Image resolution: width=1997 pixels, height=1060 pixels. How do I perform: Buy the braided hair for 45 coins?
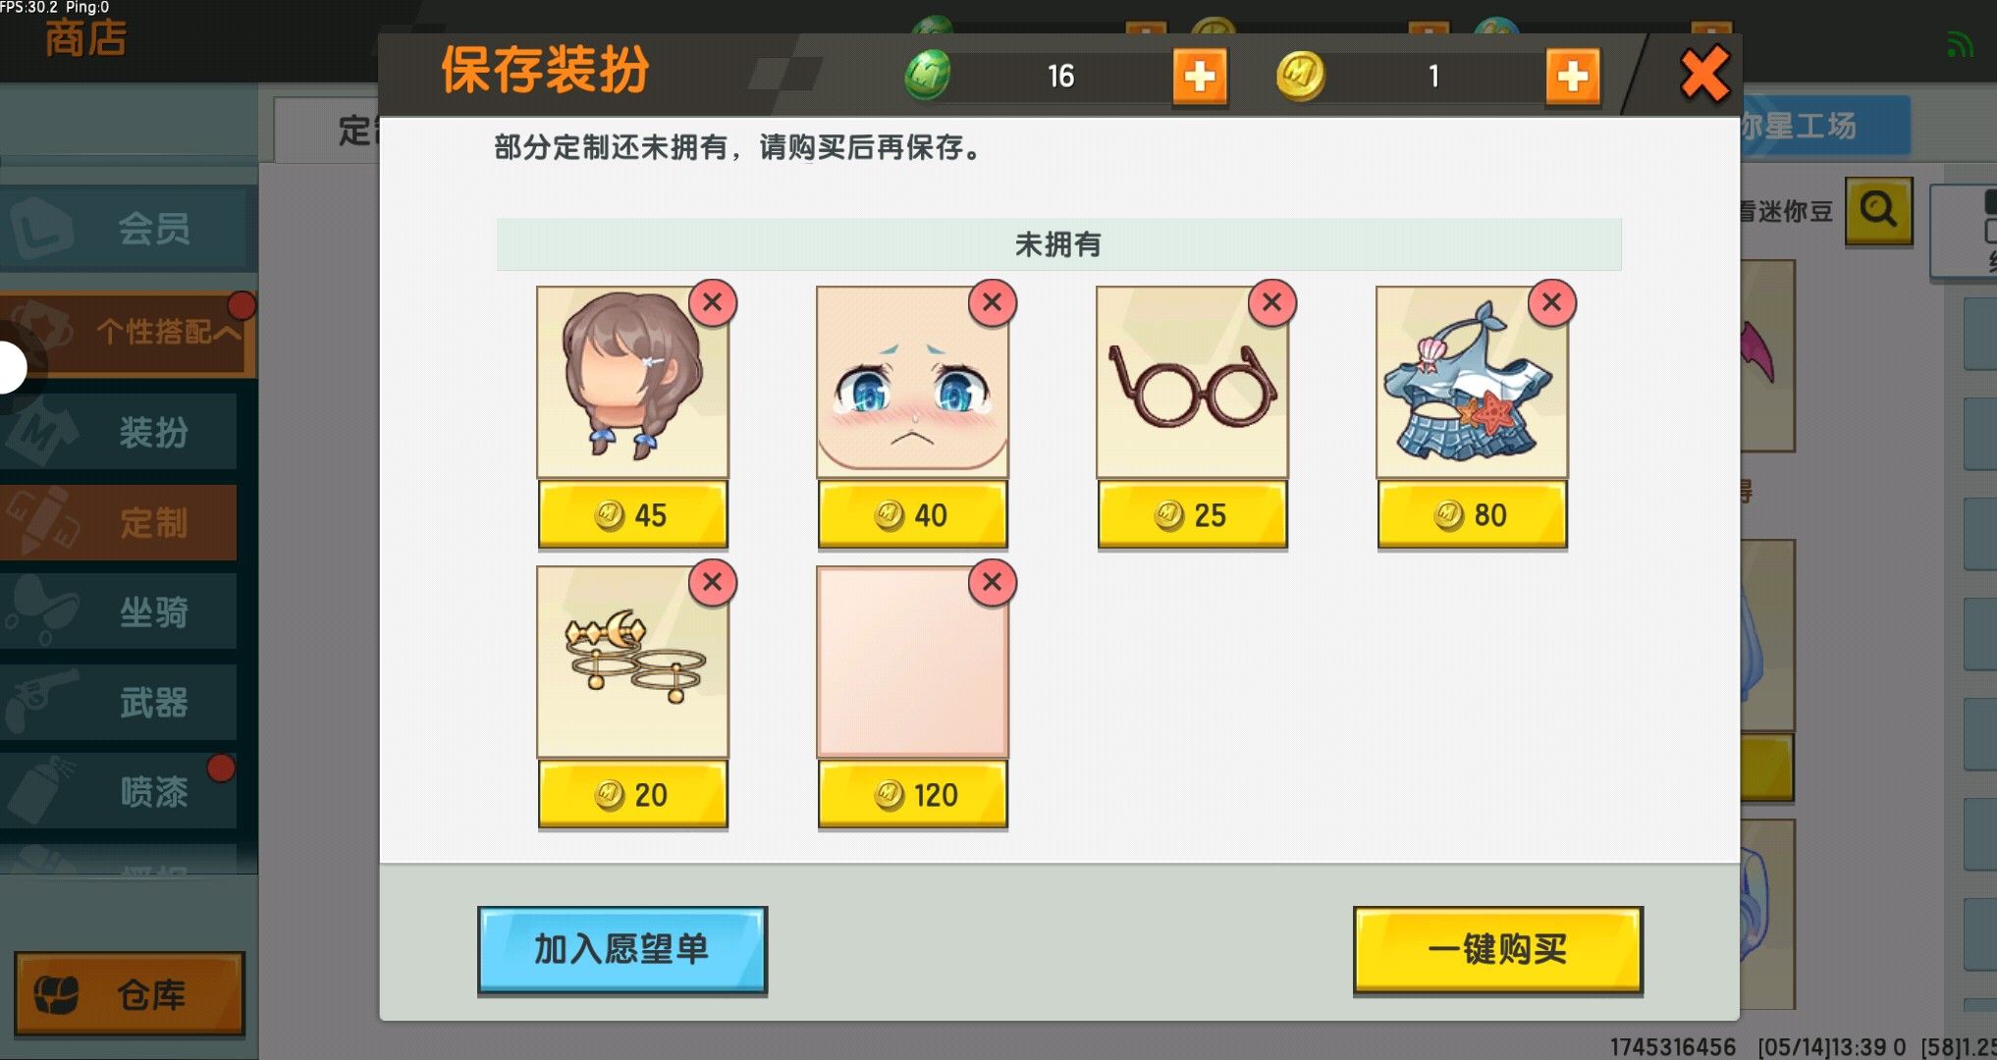click(x=633, y=514)
